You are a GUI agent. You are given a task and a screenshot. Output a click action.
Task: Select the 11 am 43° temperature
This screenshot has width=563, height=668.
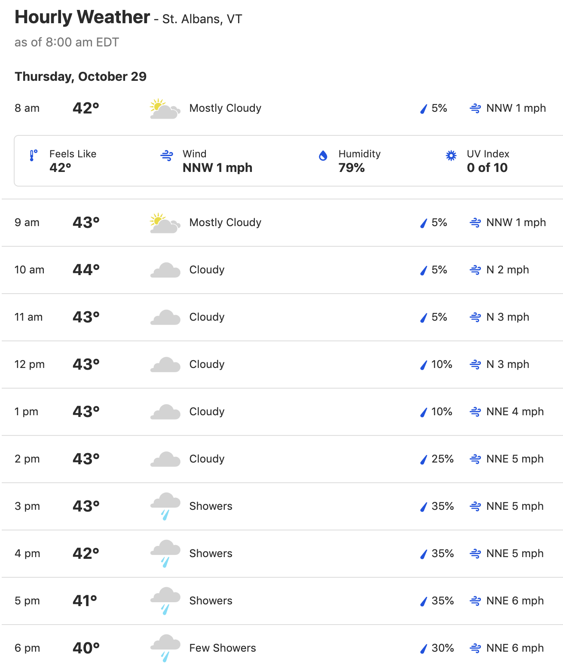[x=86, y=317]
